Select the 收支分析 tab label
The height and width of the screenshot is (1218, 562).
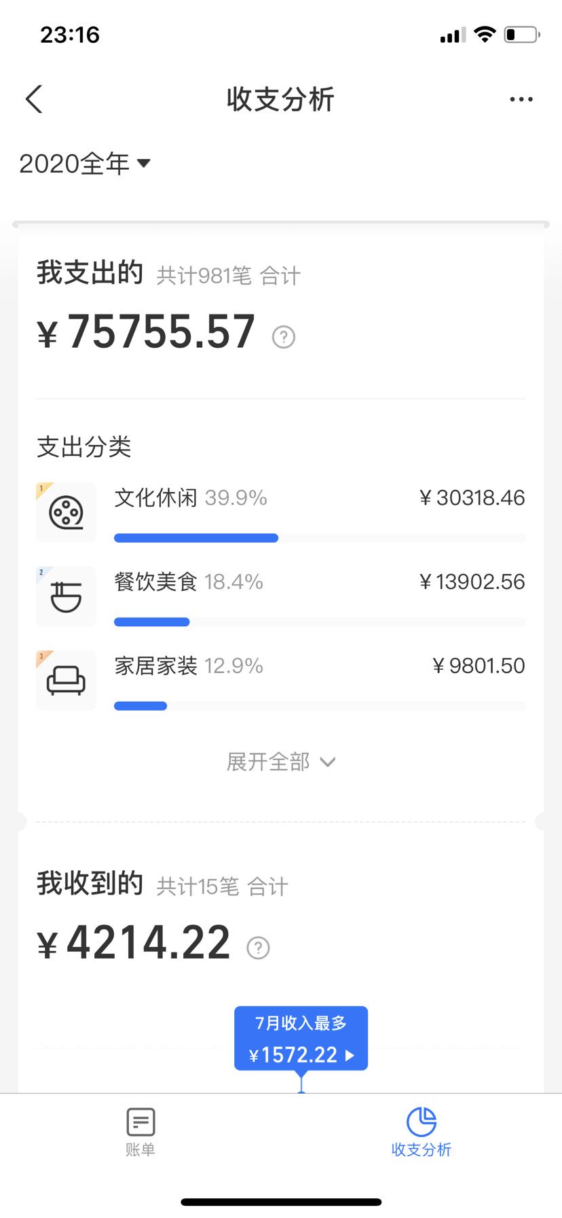pyautogui.click(x=421, y=1149)
